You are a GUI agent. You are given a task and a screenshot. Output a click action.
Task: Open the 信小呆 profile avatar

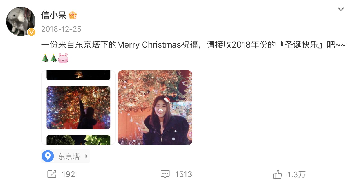(x=21, y=21)
